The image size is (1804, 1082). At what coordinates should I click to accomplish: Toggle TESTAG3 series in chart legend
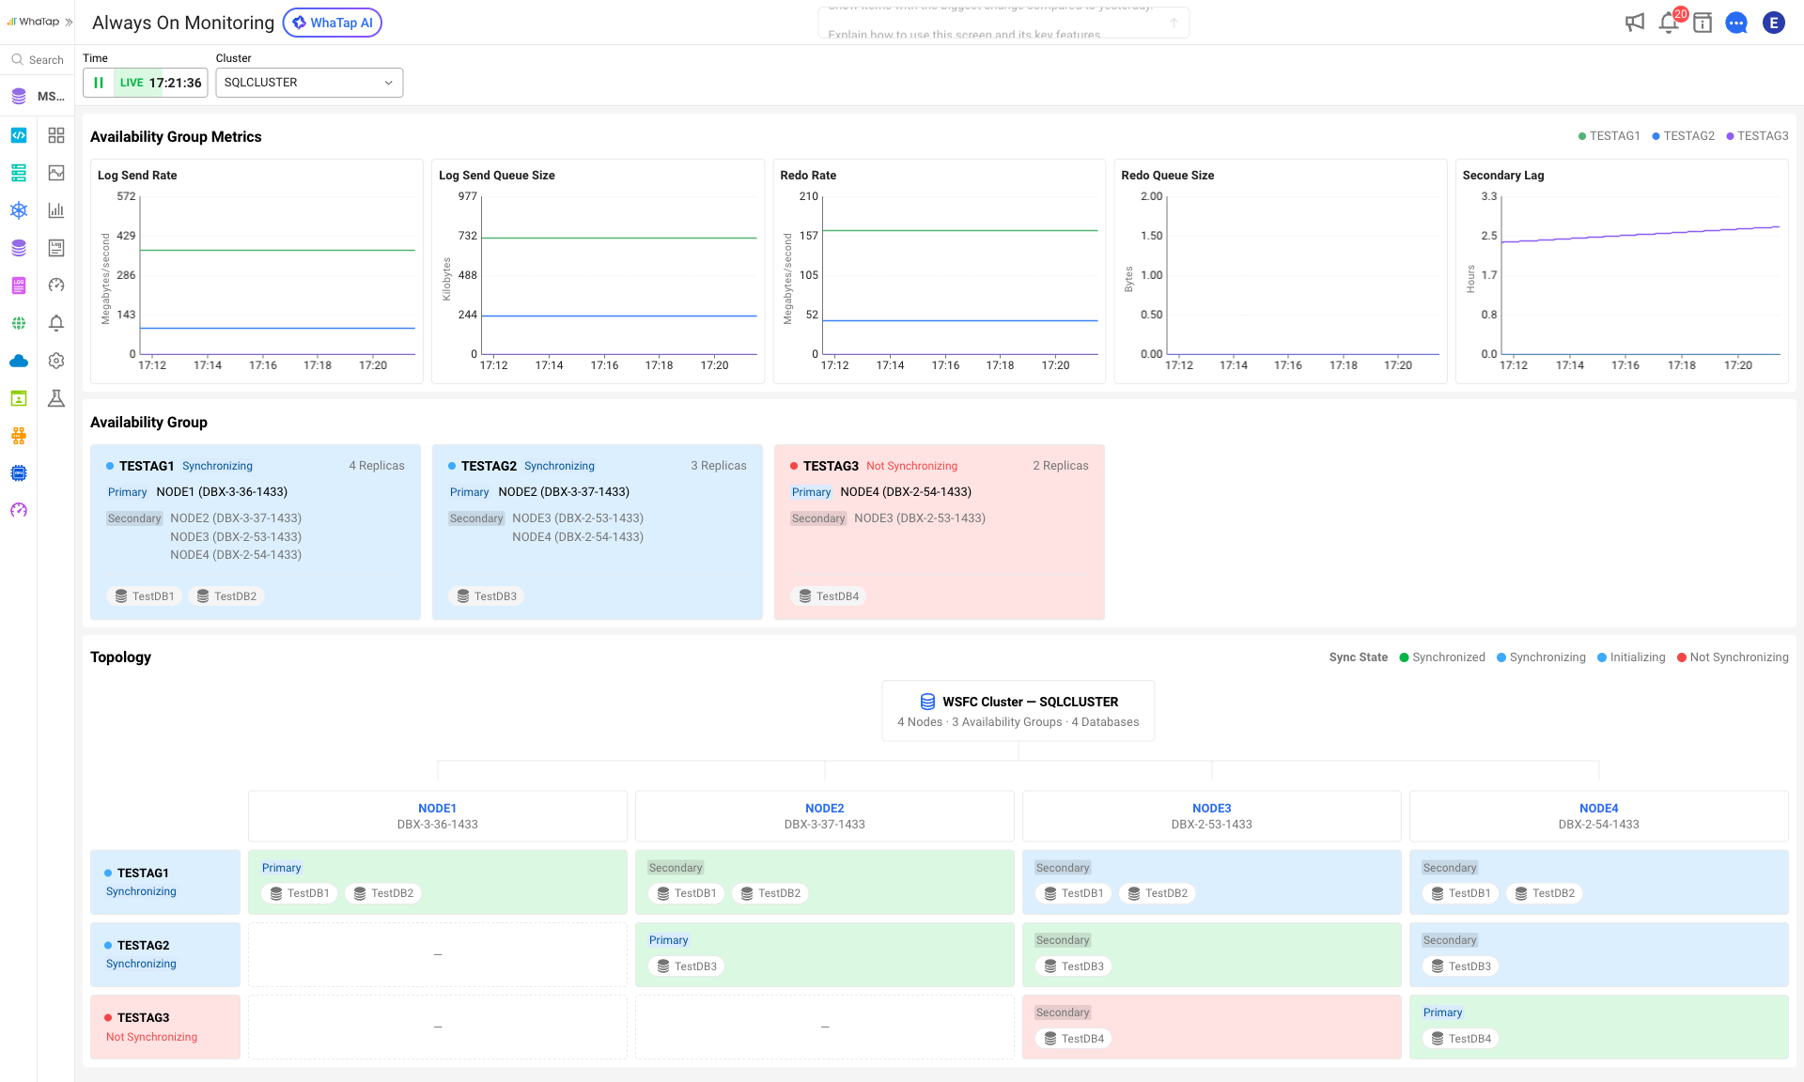(1757, 136)
